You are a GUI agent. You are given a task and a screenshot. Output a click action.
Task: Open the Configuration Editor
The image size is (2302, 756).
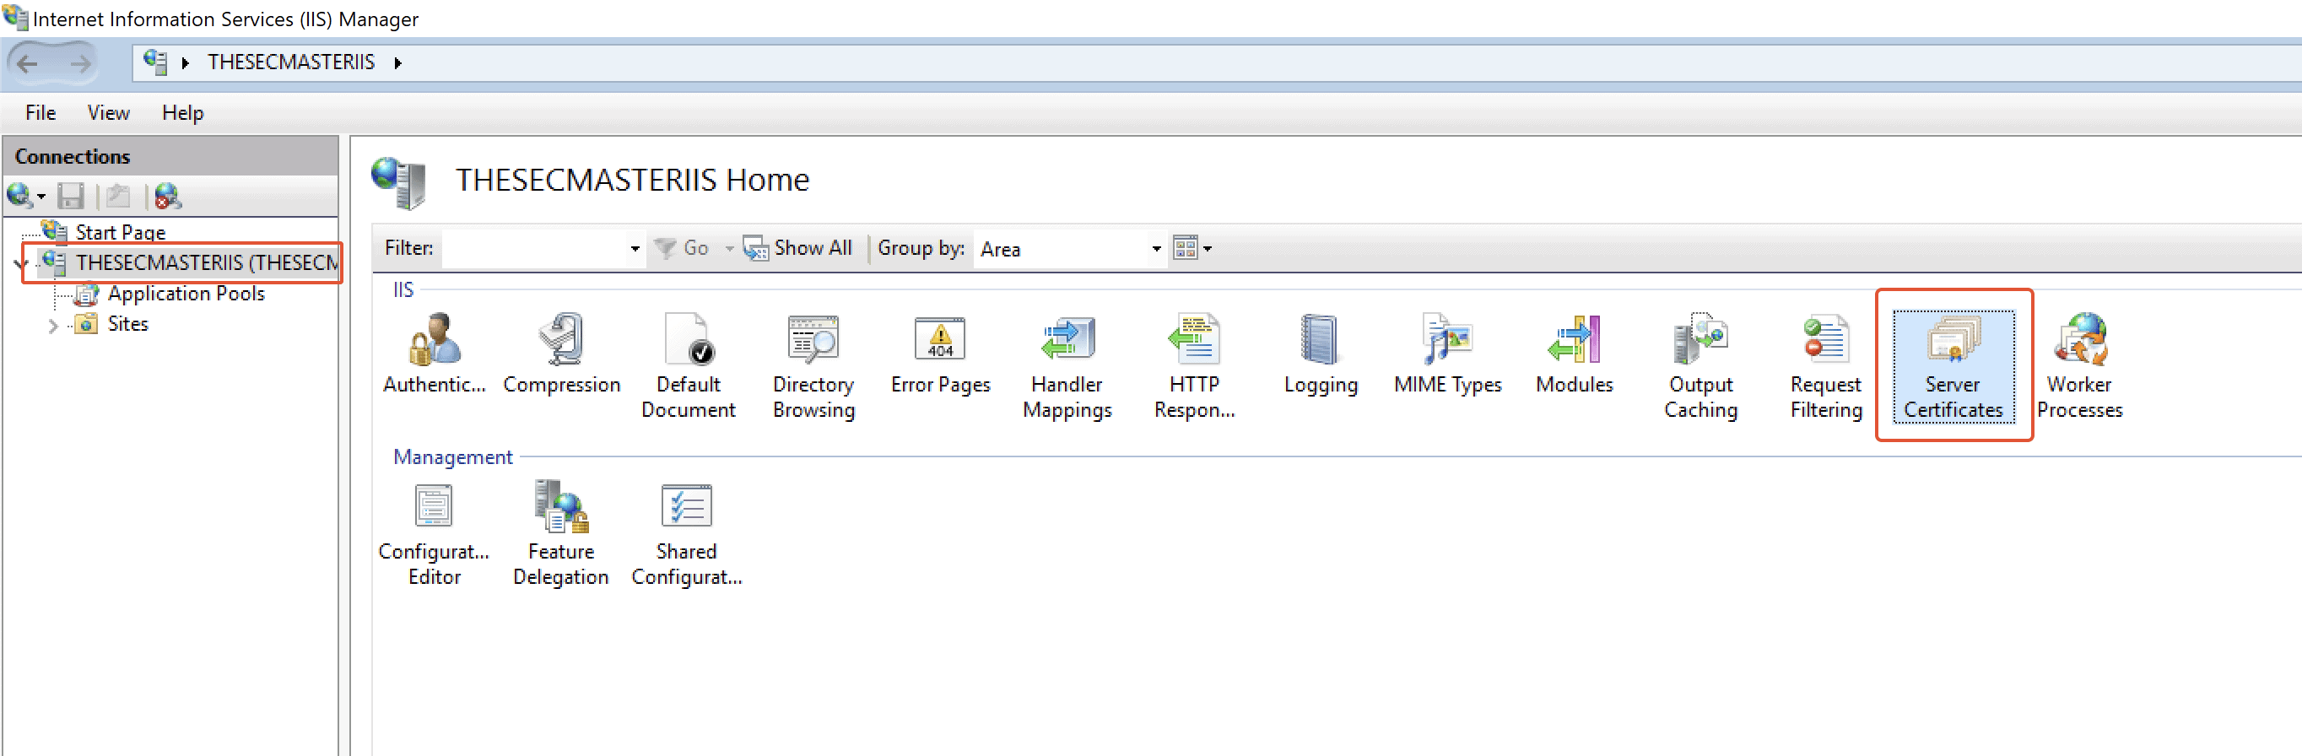point(435,534)
